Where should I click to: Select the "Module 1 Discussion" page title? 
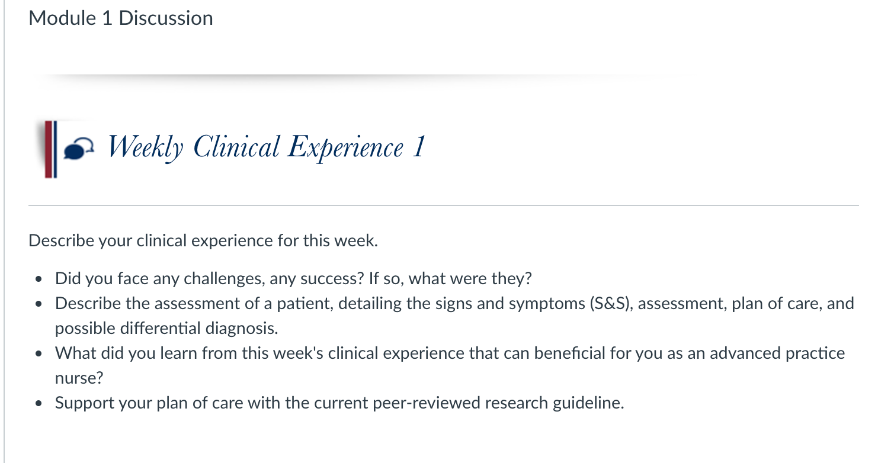(x=121, y=18)
